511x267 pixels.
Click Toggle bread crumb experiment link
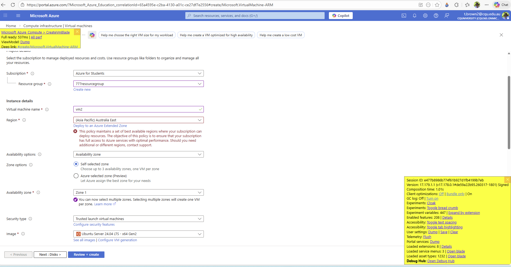pos(442,208)
